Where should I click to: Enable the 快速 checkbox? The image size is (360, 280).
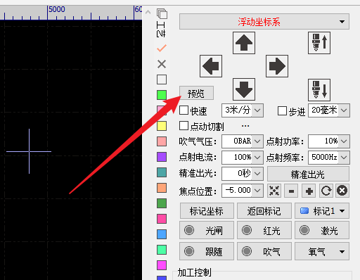(184, 110)
